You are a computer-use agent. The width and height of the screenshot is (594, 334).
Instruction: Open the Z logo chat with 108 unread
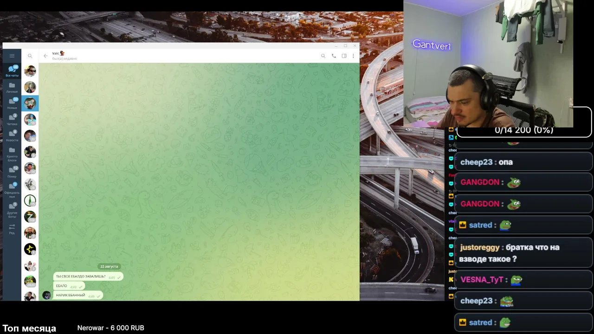click(x=30, y=217)
